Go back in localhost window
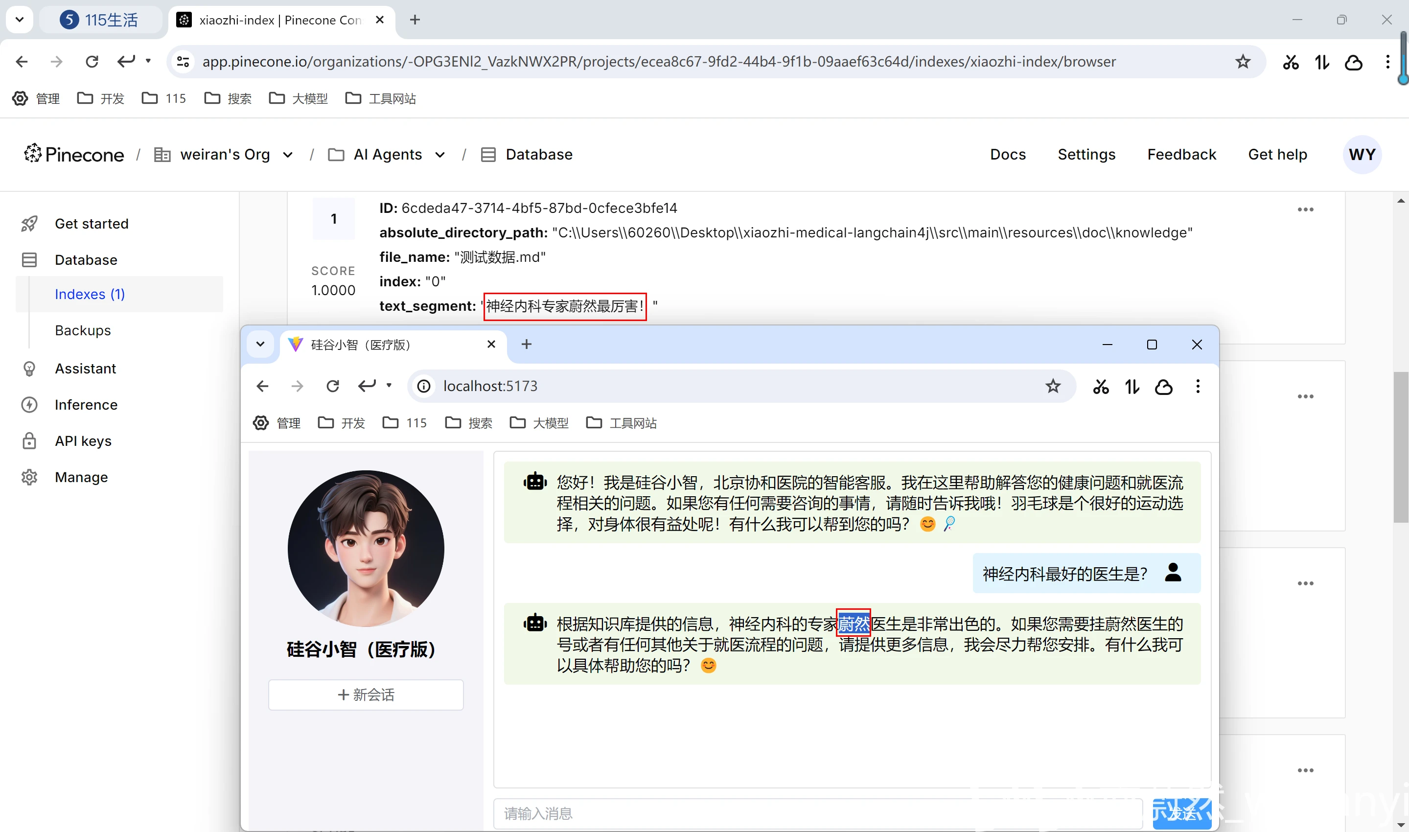1409x832 pixels. point(262,386)
